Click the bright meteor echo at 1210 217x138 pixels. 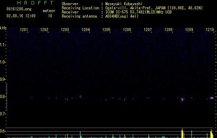pos(212,98)
